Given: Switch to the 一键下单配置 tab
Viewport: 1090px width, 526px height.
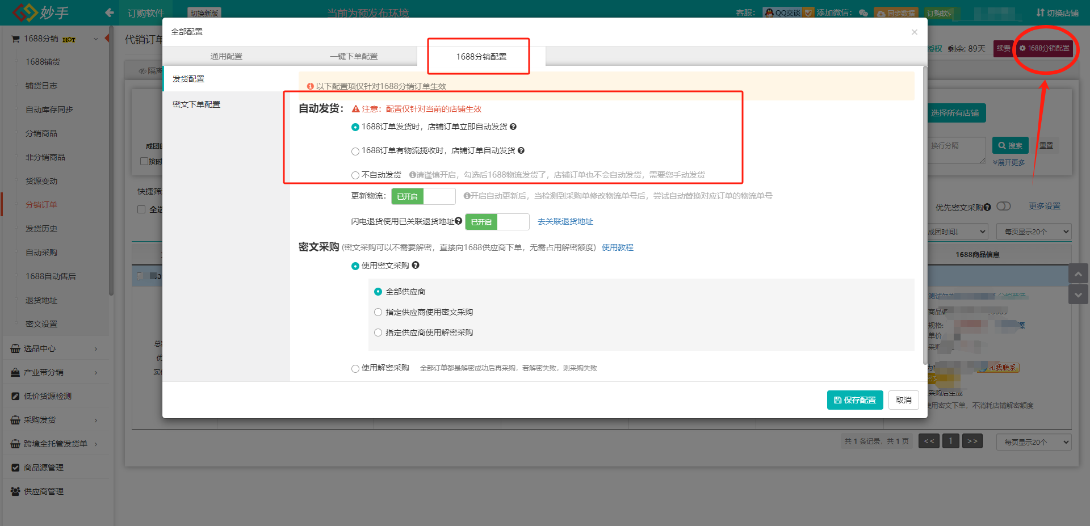Looking at the screenshot, I should [354, 56].
